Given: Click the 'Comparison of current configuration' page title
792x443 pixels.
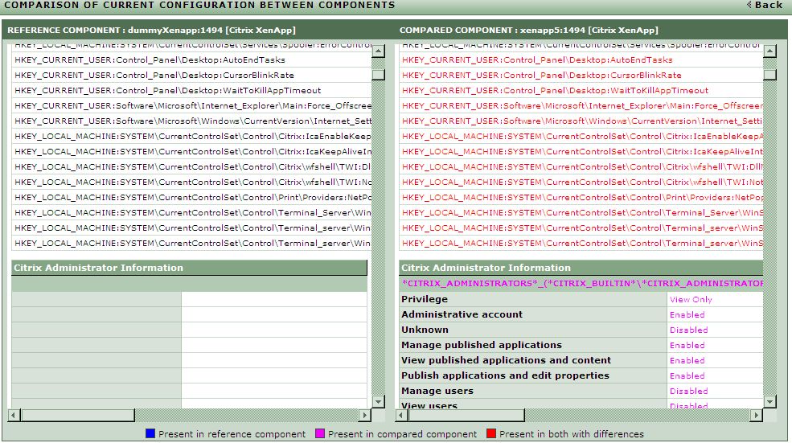Looking at the screenshot, I should pyautogui.click(x=199, y=5).
